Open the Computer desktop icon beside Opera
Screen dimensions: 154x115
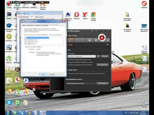tap(68, 16)
